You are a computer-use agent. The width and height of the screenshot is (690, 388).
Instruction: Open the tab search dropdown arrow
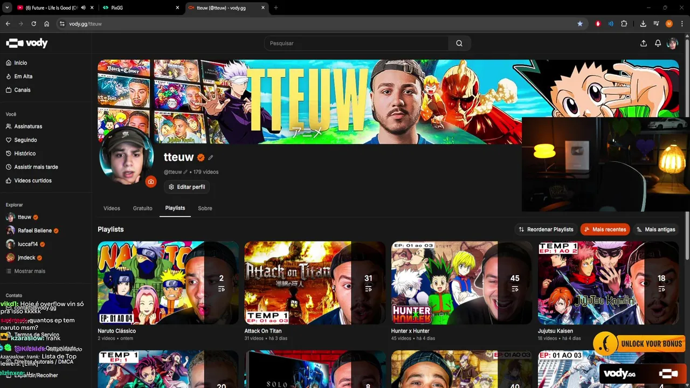[6, 8]
